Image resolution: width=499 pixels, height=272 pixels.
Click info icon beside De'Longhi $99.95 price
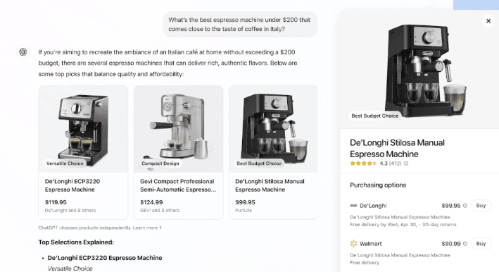click(x=465, y=206)
